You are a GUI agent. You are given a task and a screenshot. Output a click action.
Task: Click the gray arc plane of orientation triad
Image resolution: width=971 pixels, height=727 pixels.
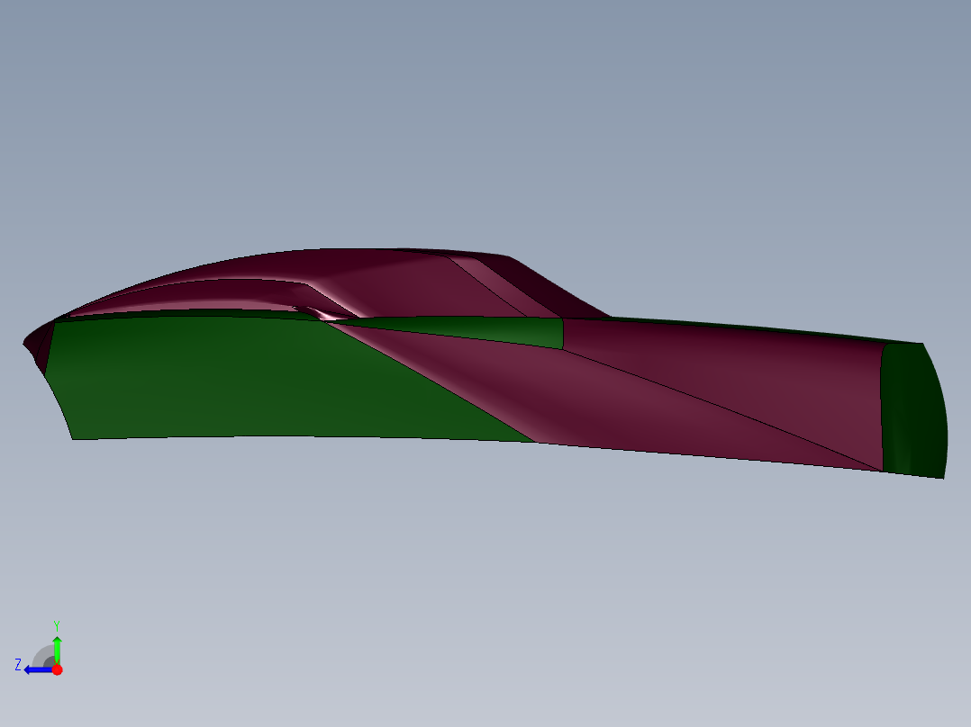(x=43, y=657)
